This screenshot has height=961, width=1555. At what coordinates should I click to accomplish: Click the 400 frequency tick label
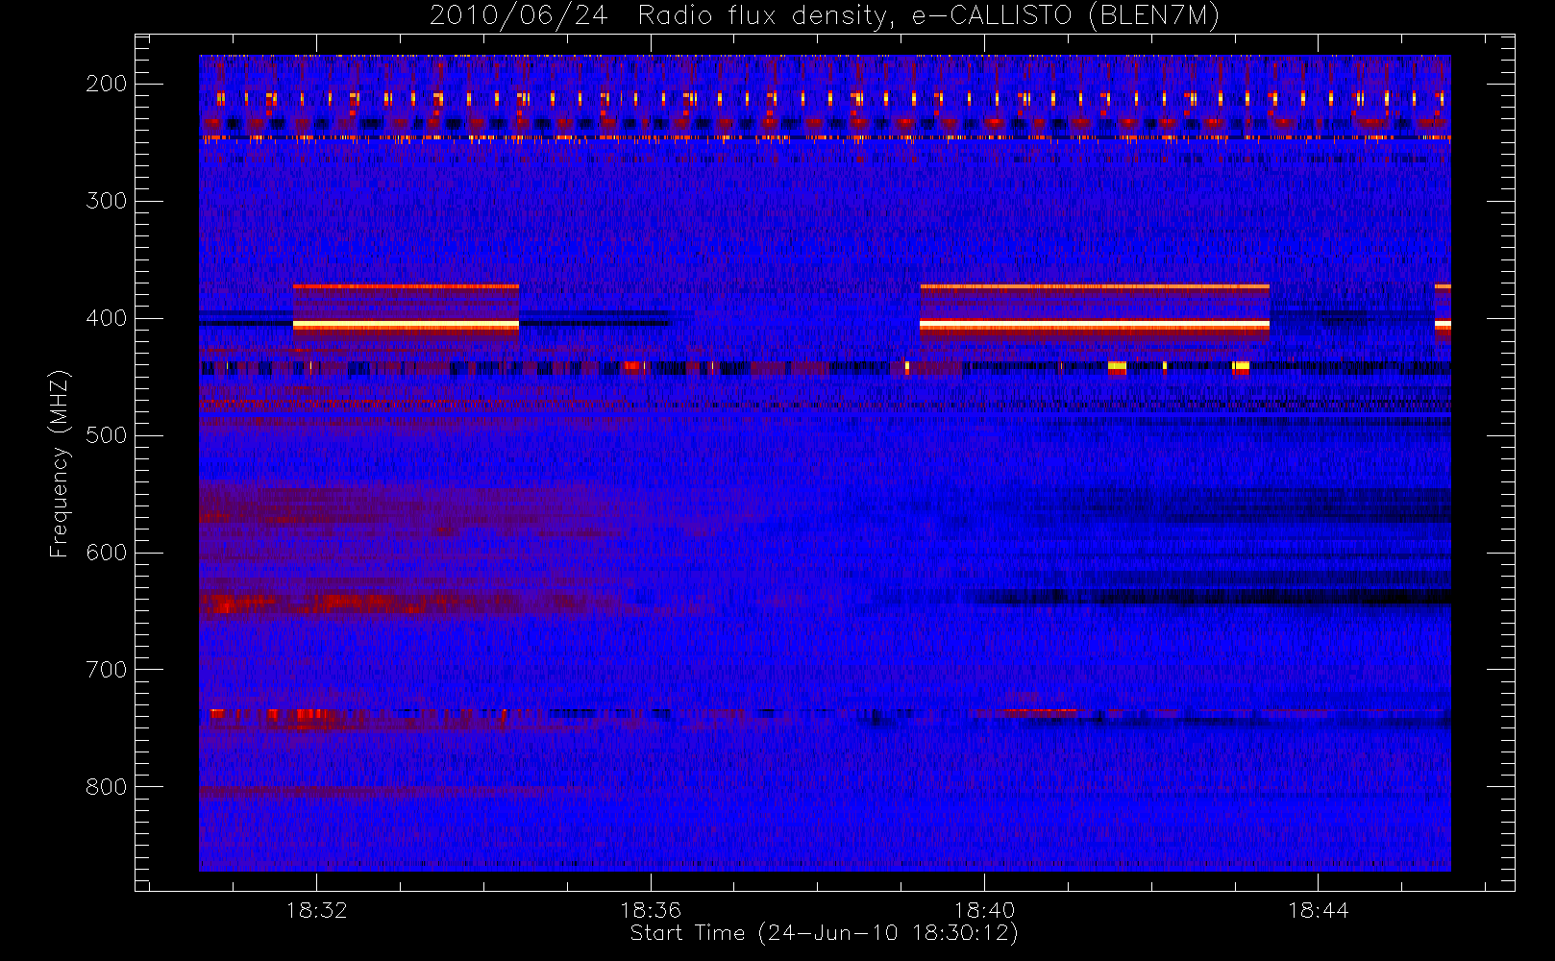point(106,318)
